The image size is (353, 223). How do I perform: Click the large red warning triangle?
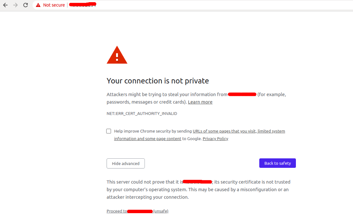click(x=117, y=55)
